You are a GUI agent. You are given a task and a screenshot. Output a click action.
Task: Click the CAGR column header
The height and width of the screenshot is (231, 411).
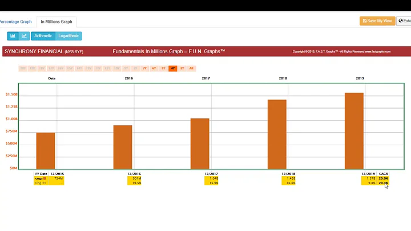click(383, 174)
